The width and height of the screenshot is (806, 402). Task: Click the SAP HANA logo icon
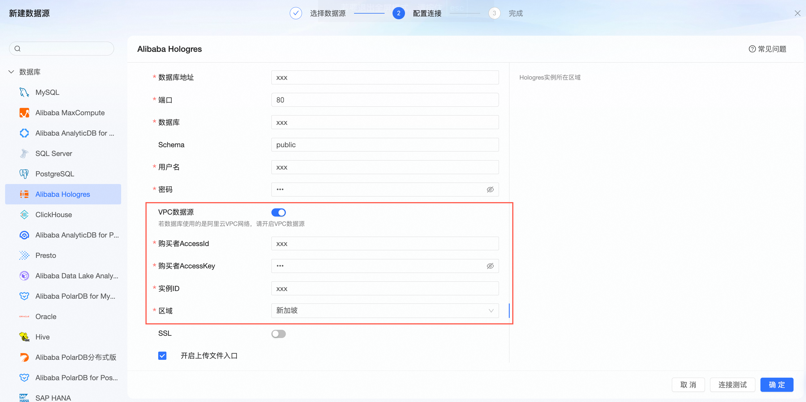pyautogui.click(x=24, y=398)
